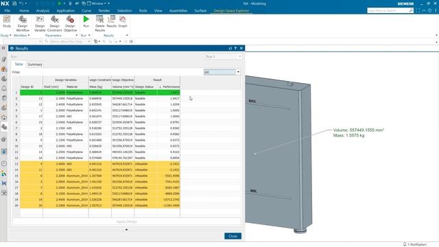Open the Run 1 dropdown in Results dialog
The image size is (439, 247).
click(224, 56)
